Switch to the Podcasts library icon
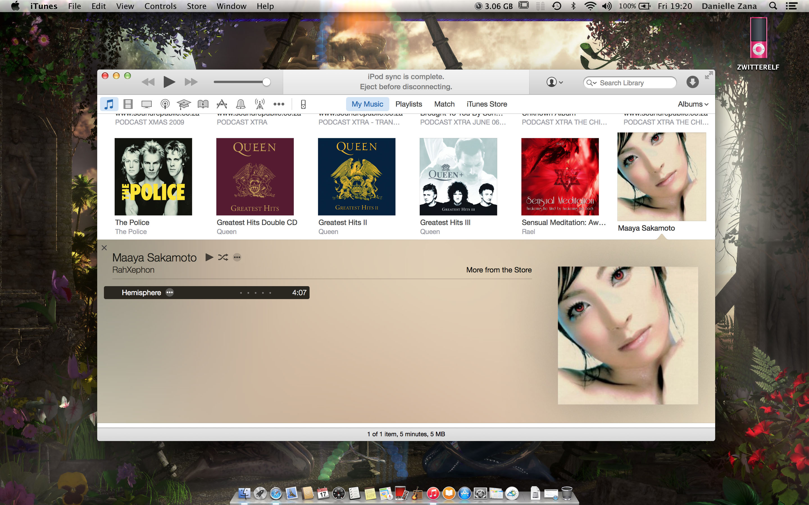The width and height of the screenshot is (809, 505). [165, 104]
